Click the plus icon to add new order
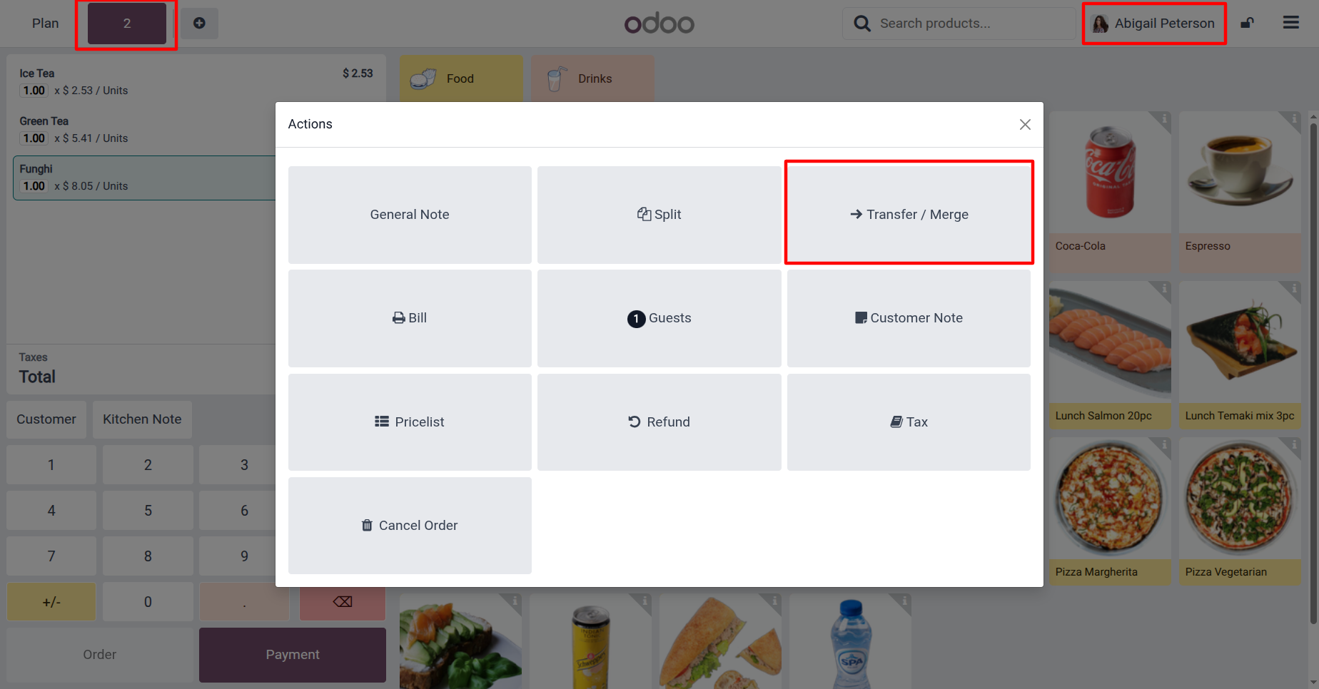This screenshot has height=689, width=1319. [x=199, y=24]
